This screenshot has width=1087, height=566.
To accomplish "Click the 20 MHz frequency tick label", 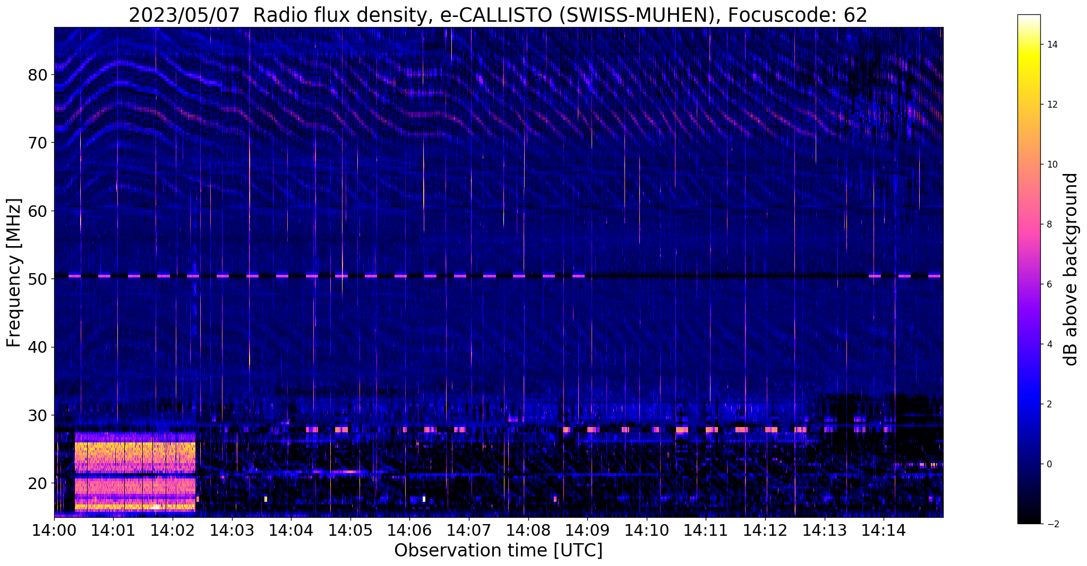I will [x=38, y=483].
